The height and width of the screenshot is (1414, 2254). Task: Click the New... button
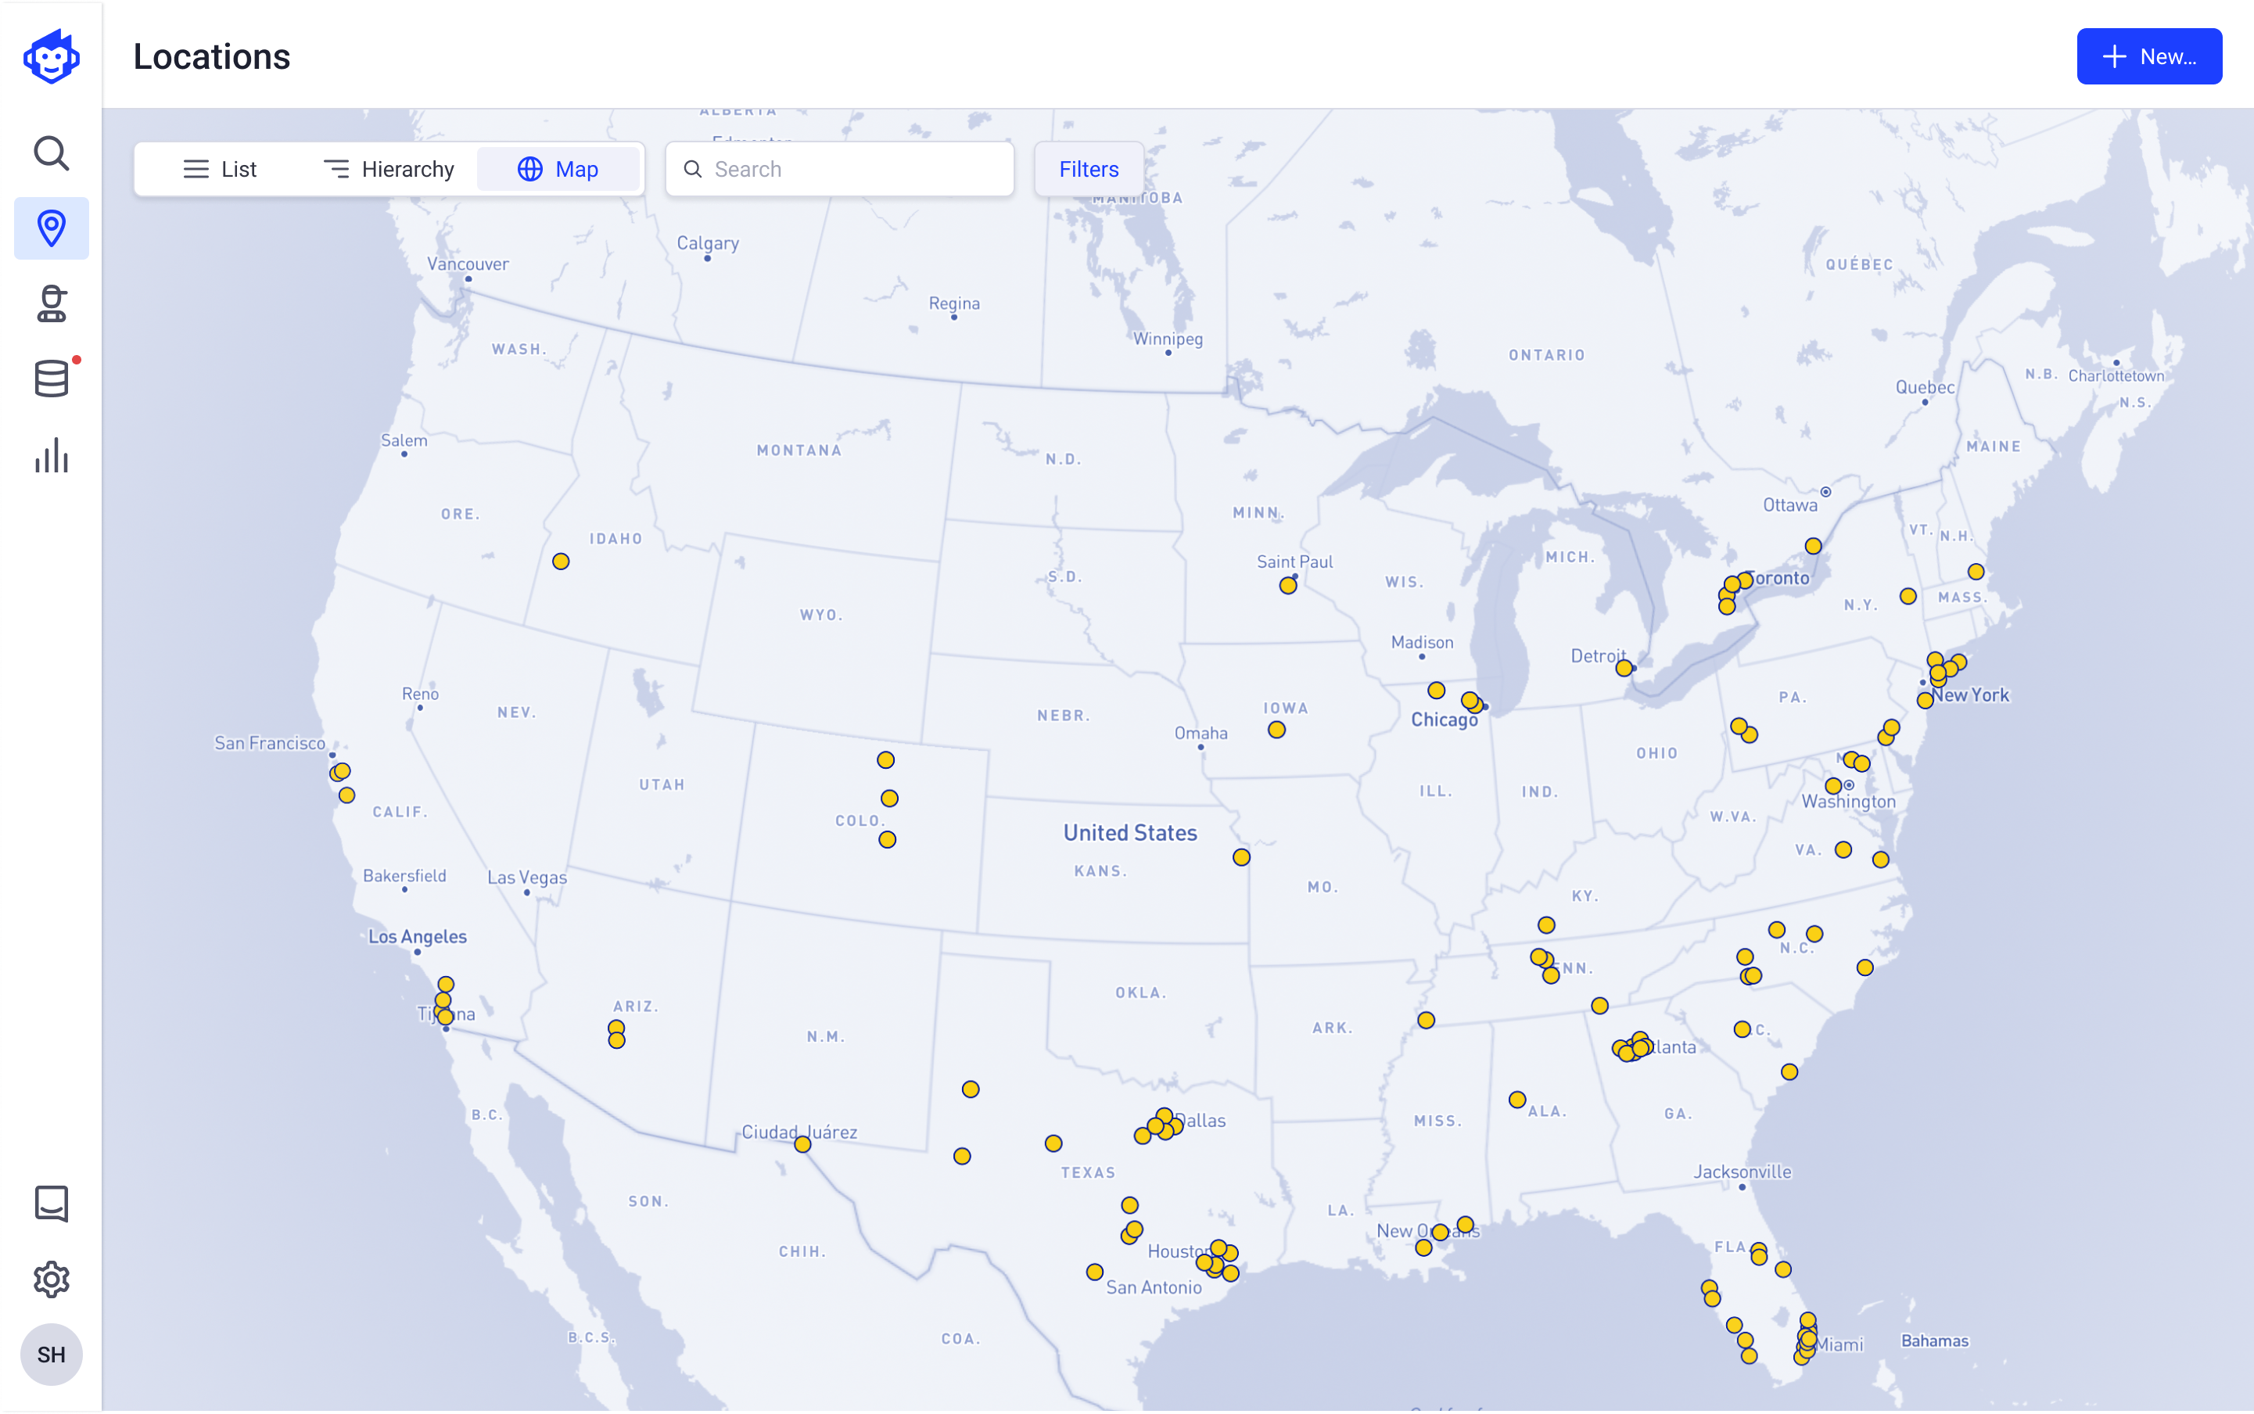[2148, 57]
